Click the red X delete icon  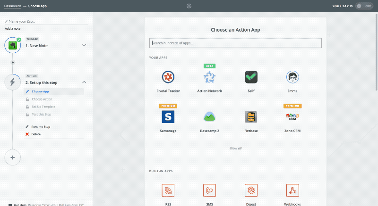(x=27, y=134)
